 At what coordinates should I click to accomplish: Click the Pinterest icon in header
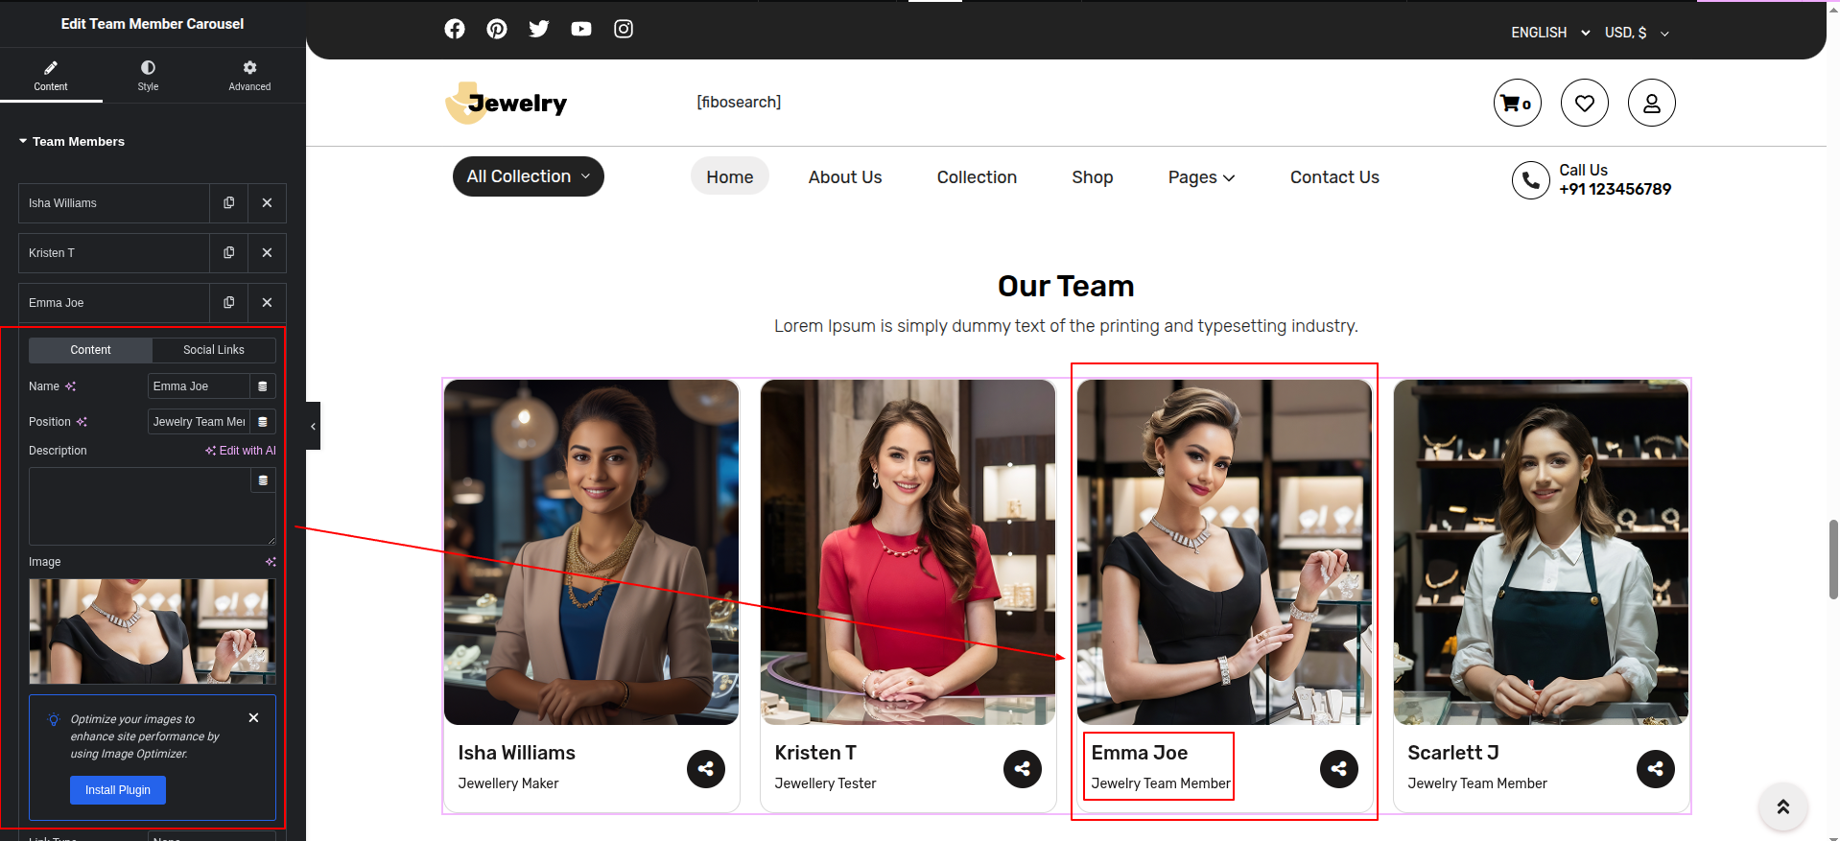coord(497,29)
